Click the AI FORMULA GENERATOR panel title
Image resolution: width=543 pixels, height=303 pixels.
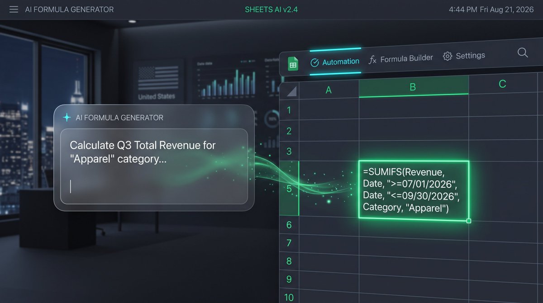(119, 118)
